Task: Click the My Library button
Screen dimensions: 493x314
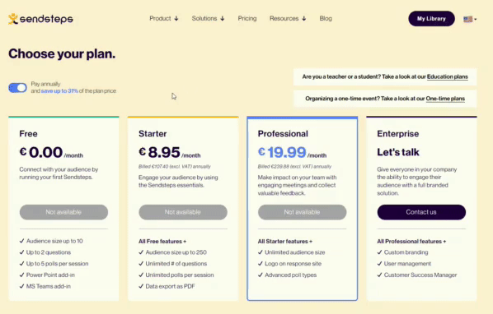Action: (x=431, y=18)
